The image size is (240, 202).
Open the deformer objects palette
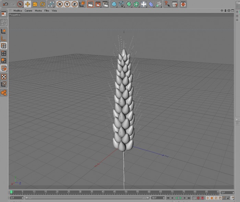tap(151, 4)
